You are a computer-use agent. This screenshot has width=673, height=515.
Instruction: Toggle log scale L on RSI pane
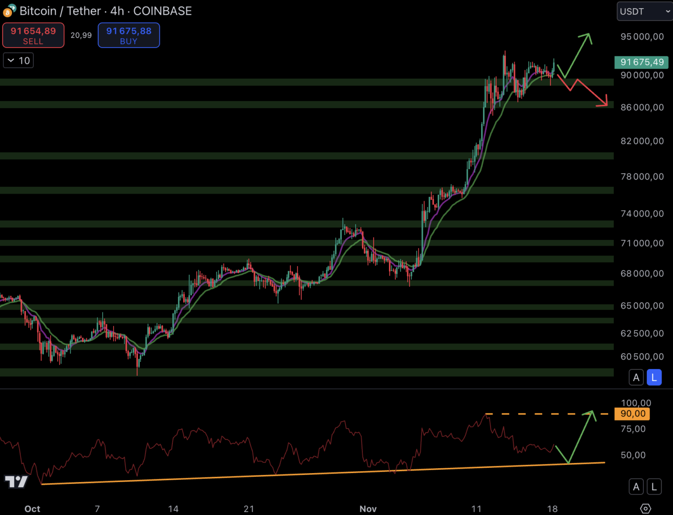pyautogui.click(x=654, y=487)
